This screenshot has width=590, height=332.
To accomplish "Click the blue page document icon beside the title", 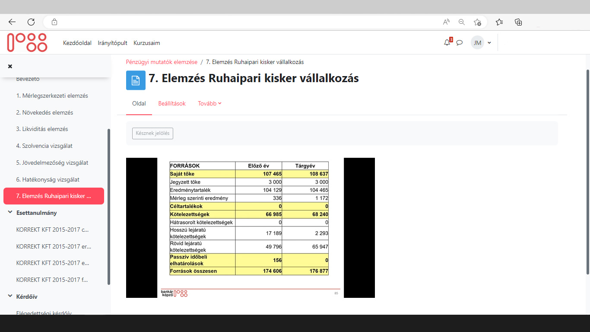I will pyautogui.click(x=136, y=80).
